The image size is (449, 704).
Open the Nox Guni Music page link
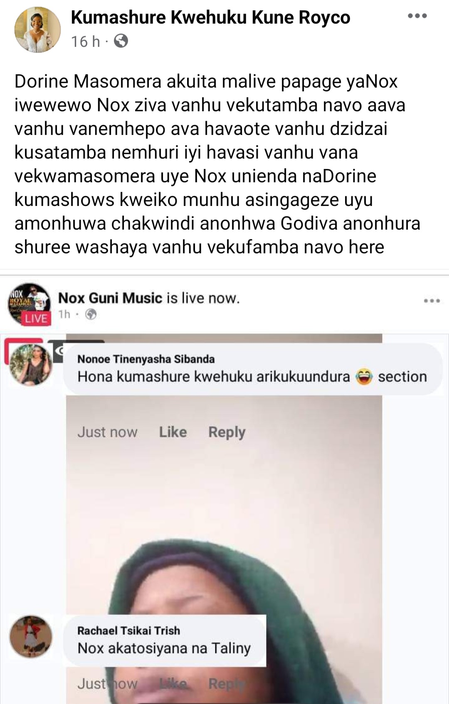pos(110,298)
